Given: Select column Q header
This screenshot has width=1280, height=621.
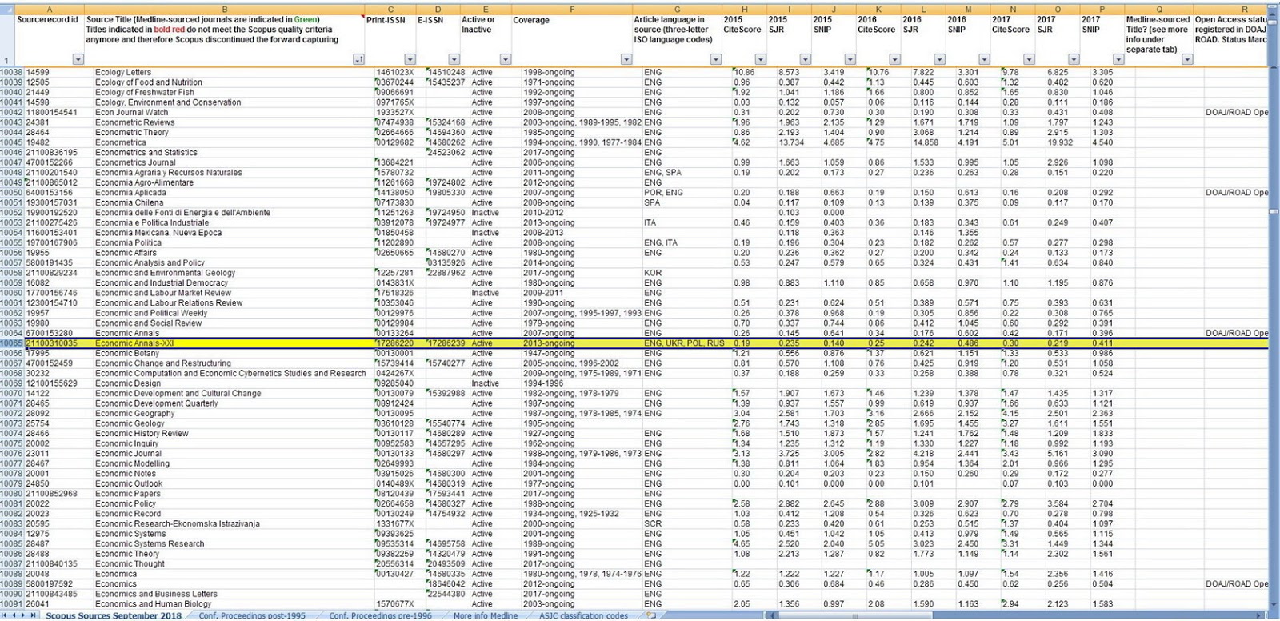Looking at the screenshot, I should pyautogui.click(x=1158, y=10).
